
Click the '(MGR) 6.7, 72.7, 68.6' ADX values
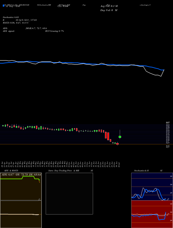(x=36, y=28)
